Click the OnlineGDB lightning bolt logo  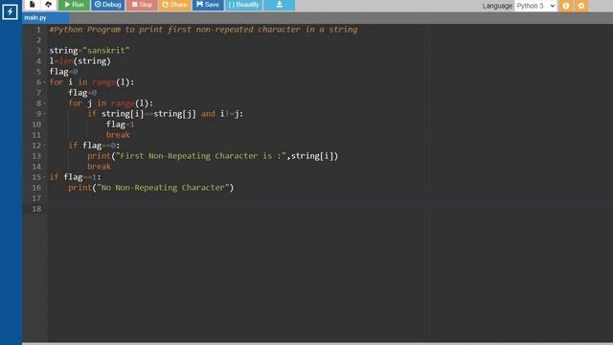coord(10,11)
